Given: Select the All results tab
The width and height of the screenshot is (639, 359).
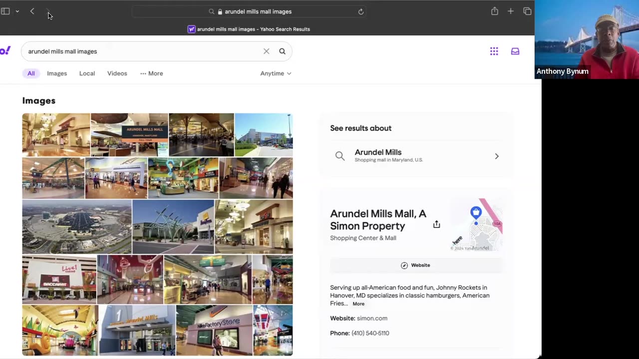Looking at the screenshot, I should tap(31, 73).
